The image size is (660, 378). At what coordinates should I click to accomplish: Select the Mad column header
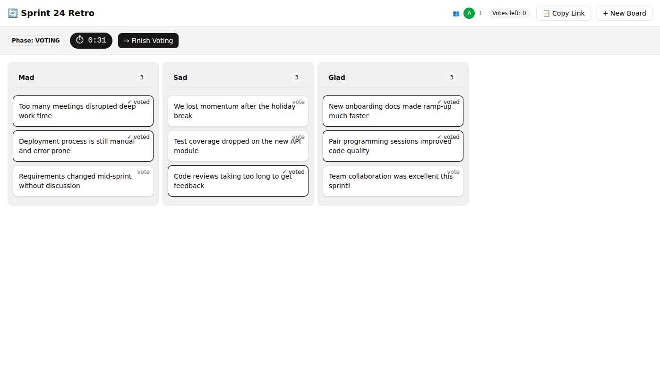pos(26,77)
